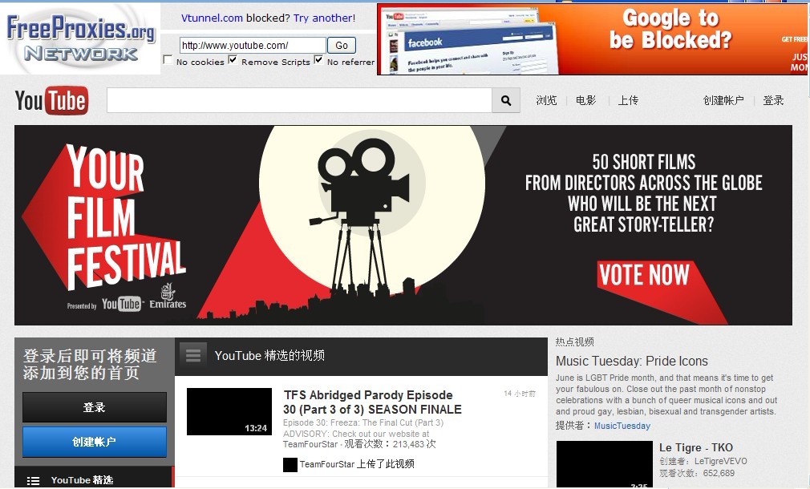
Task: Click the LeTigreVEVO creator name
Action: tap(720, 461)
